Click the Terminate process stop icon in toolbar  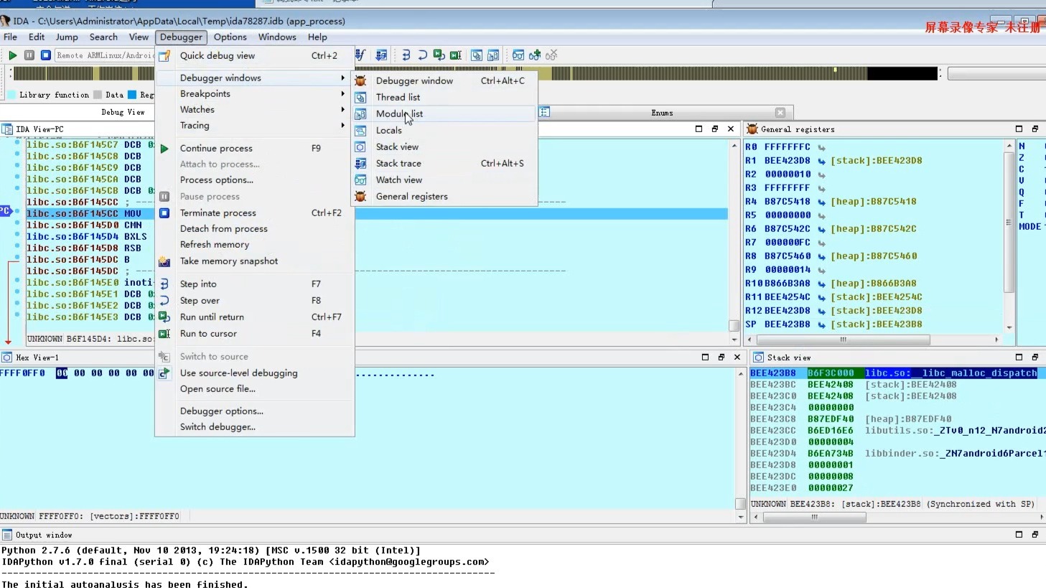click(x=45, y=55)
